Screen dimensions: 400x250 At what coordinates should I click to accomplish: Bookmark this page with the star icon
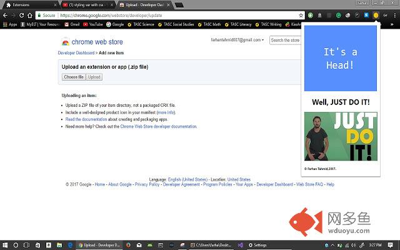[x=301, y=15]
